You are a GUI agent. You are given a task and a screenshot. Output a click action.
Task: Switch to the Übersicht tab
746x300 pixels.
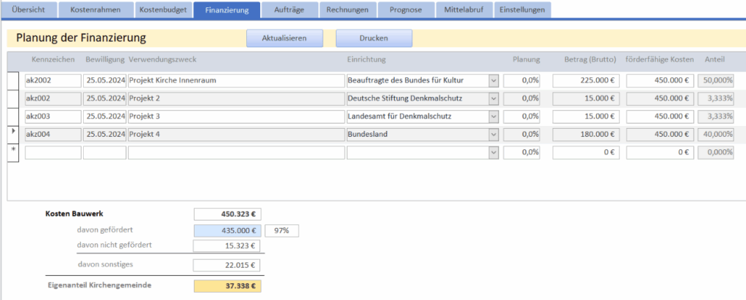pos(28,10)
